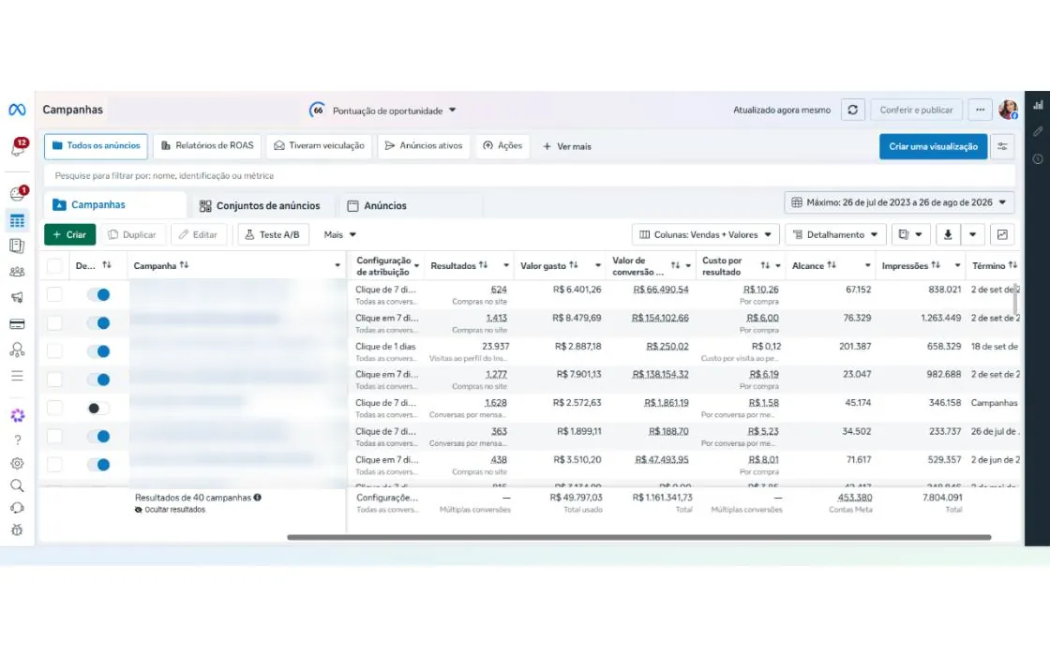Expand the export options arrow dropdown
This screenshot has height=656, width=1050.
point(972,234)
